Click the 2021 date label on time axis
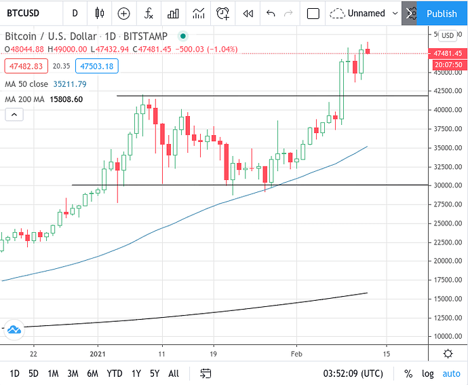The image size is (468, 385). (x=98, y=354)
